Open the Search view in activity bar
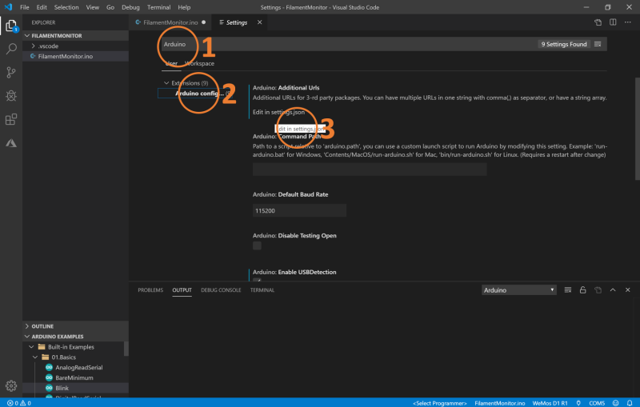Viewport: 640px width, 407px height. coord(11,49)
